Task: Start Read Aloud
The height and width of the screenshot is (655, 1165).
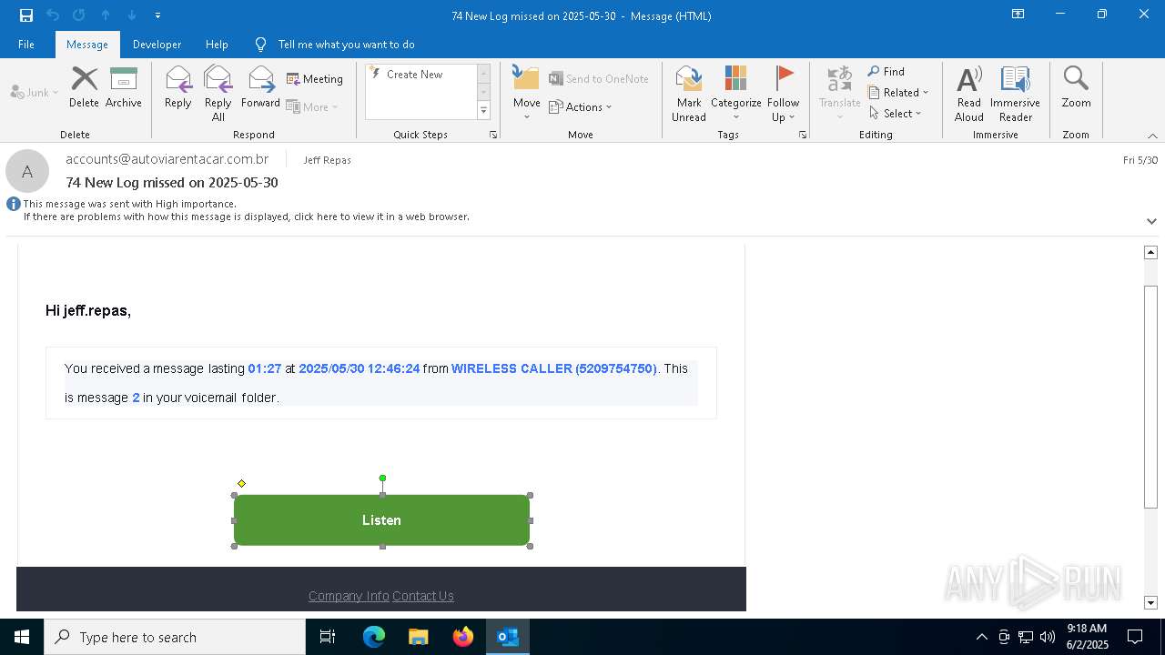Action: coord(968,94)
